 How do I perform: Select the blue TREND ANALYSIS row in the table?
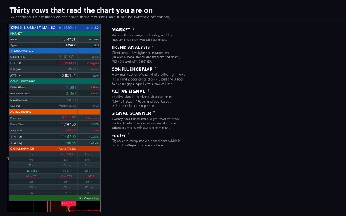click(55, 51)
